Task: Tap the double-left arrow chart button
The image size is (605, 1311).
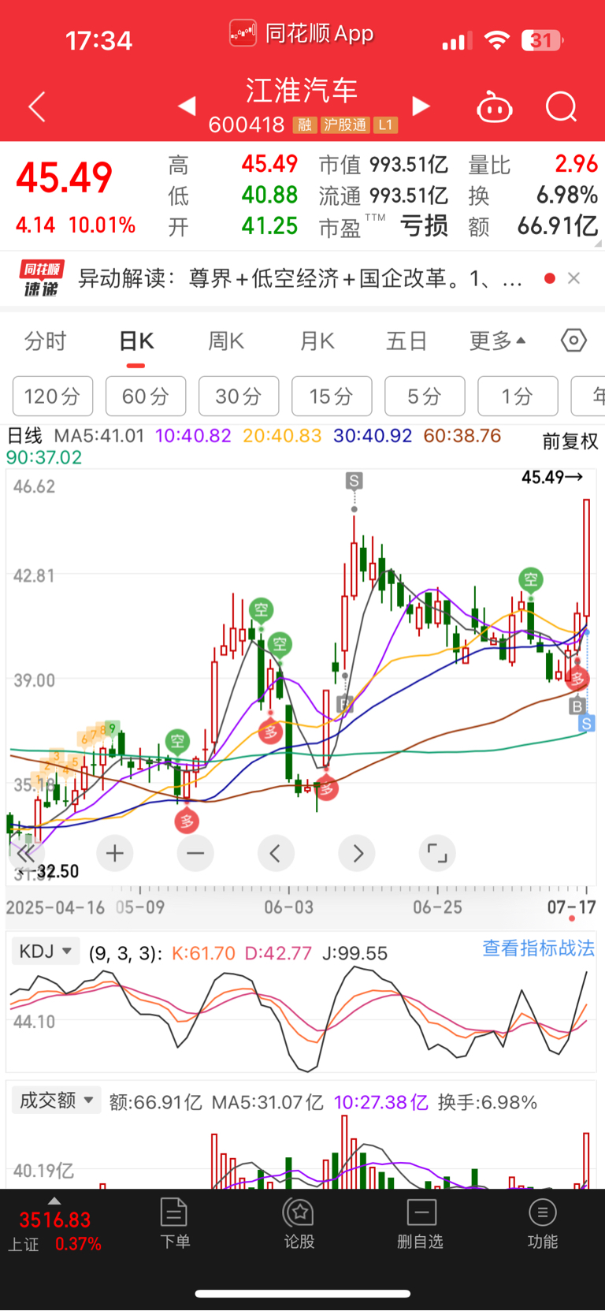Action: click(25, 854)
